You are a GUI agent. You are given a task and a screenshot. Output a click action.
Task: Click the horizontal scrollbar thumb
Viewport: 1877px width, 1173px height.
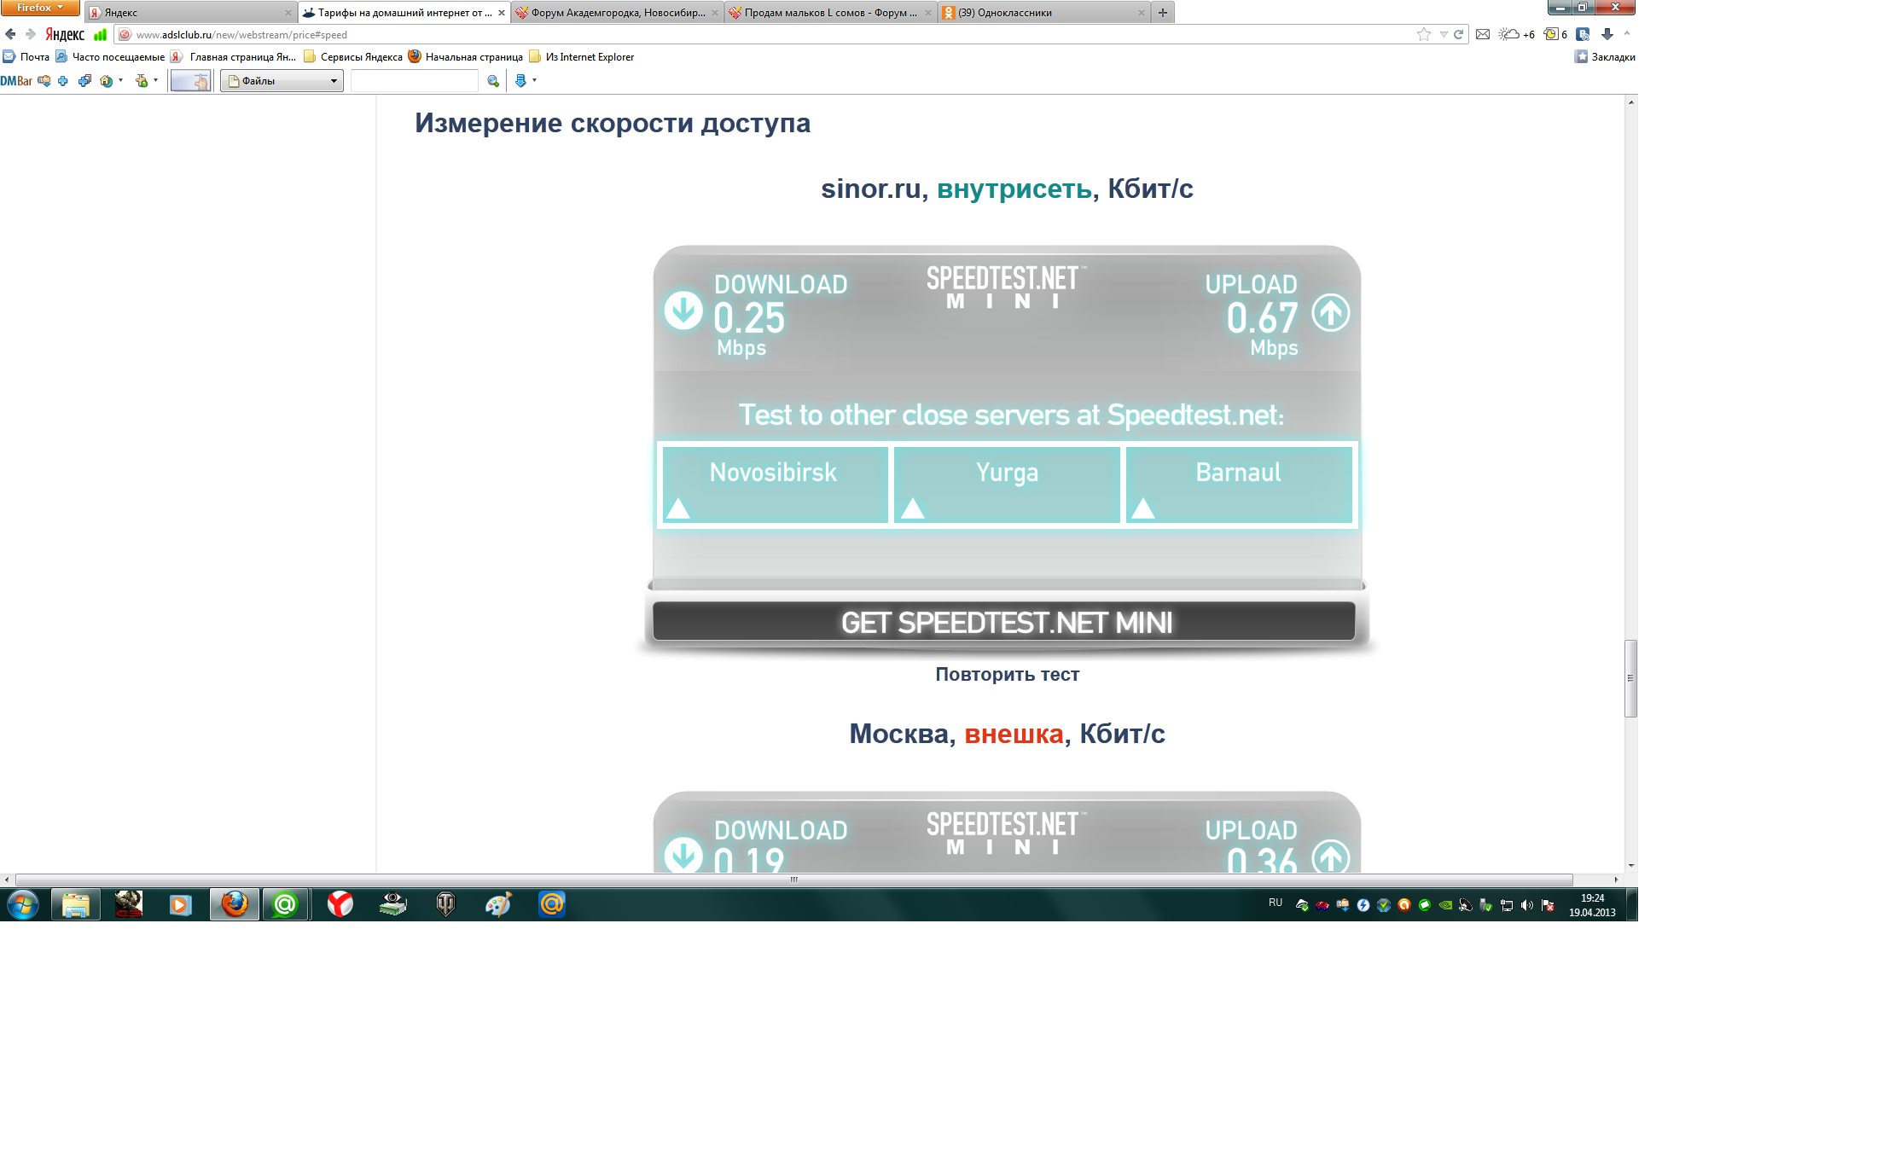tap(793, 880)
